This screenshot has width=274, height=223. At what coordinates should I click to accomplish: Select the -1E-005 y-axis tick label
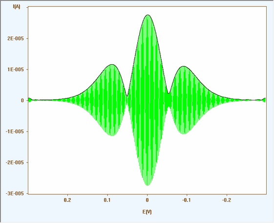coord(15,131)
